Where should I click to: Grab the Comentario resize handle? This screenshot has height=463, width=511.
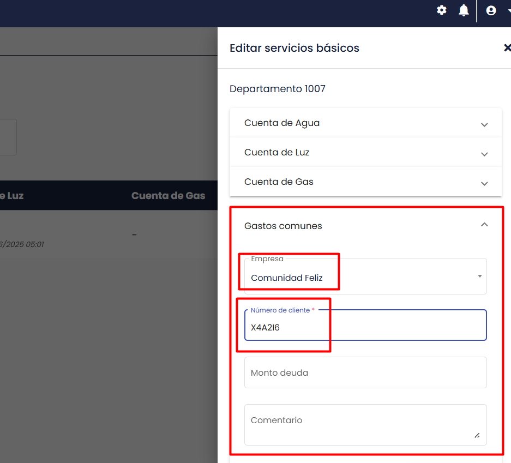point(477,436)
